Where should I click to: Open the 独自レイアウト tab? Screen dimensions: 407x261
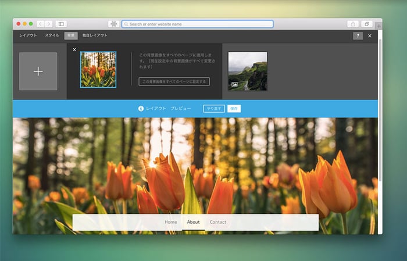pyautogui.click(x=95, y=35)
